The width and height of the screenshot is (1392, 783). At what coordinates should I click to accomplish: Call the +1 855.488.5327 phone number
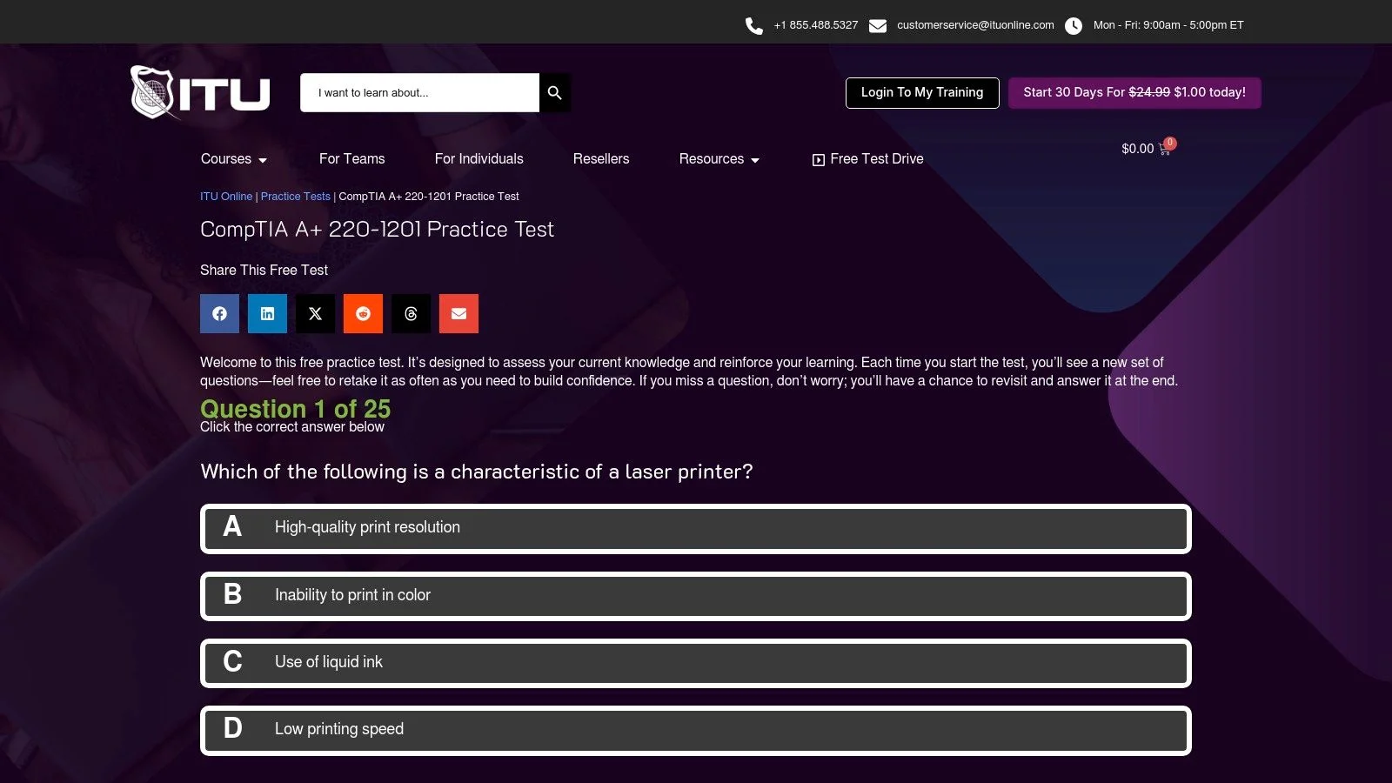pyautogui.click(x=816, y=25)
